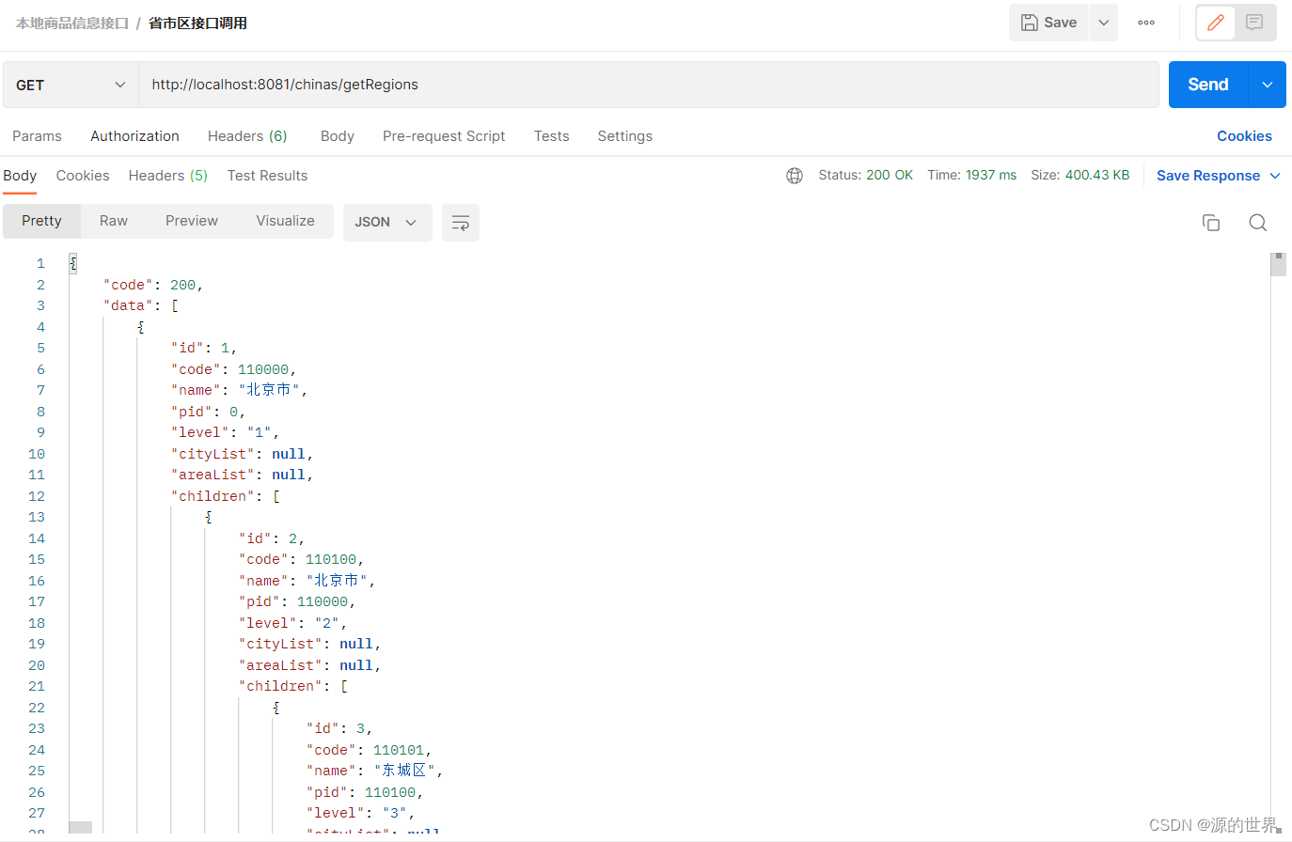Click the code value 110101
1292x842 pixels.
coord(399,750)
